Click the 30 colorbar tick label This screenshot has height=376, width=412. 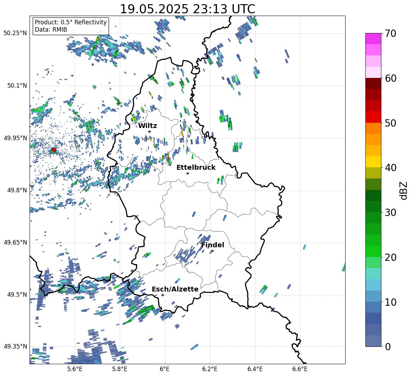coord(390,212)
